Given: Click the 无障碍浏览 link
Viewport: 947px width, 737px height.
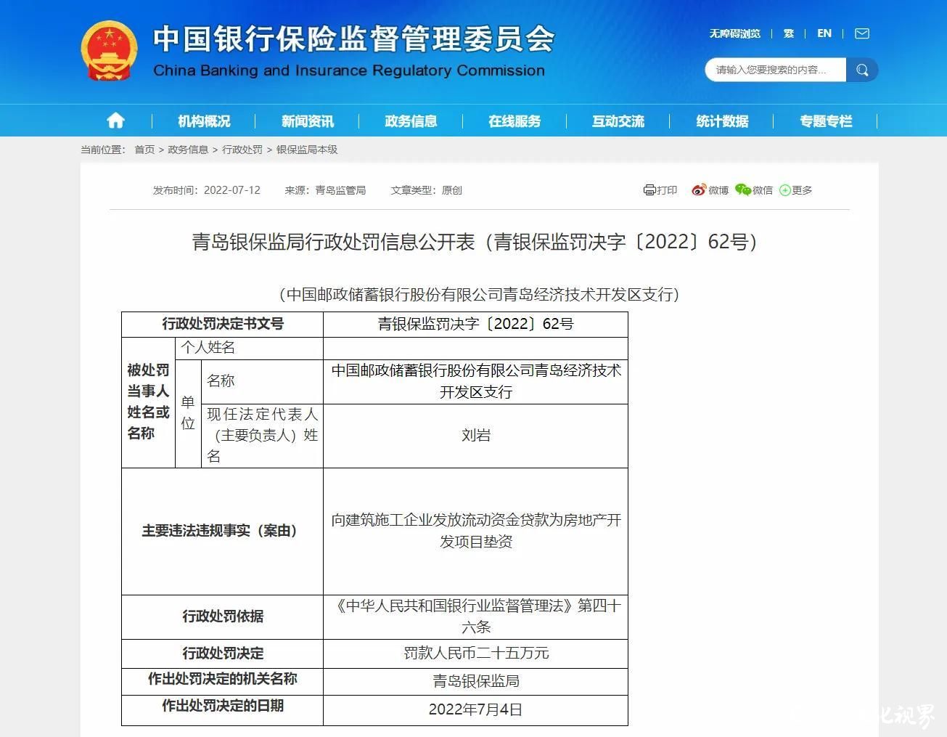Looking at the screenshot, I should pyautogui.click(x=735, y=33).
